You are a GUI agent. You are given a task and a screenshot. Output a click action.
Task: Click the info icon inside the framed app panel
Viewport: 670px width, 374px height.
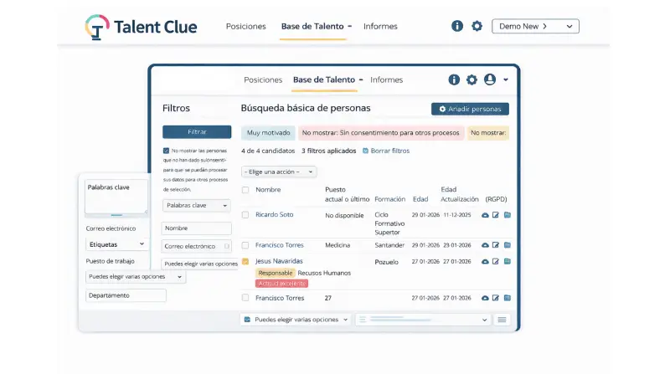coord(454,79)
